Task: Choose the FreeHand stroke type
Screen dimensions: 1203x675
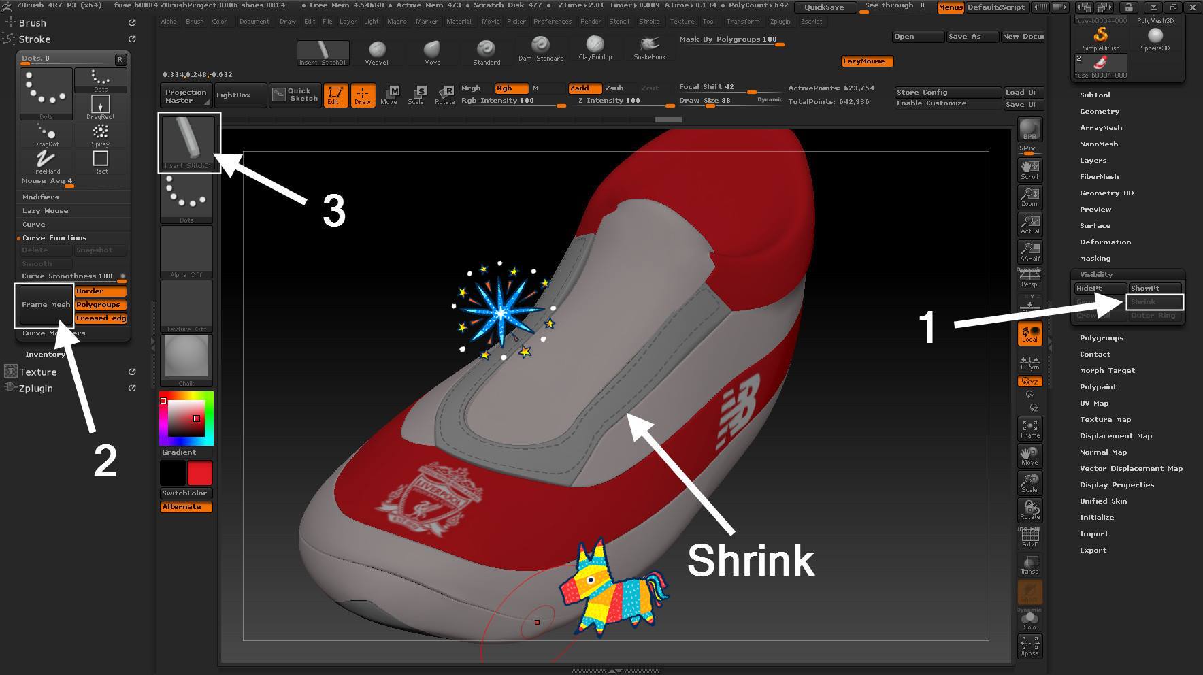Action: (46, 161)
